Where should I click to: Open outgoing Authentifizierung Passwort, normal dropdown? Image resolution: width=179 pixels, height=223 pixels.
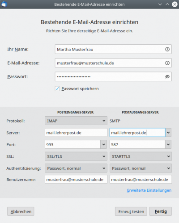141,168
